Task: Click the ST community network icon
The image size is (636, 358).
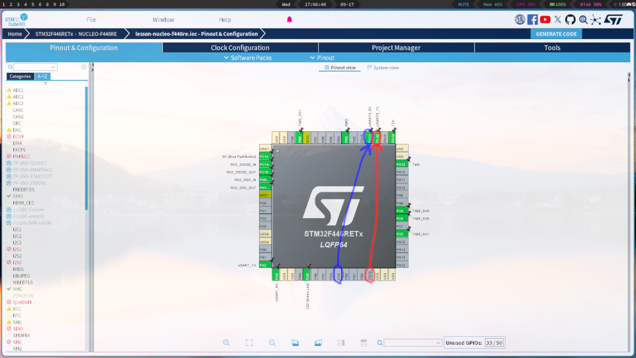Action: click(x=596, y=19)
